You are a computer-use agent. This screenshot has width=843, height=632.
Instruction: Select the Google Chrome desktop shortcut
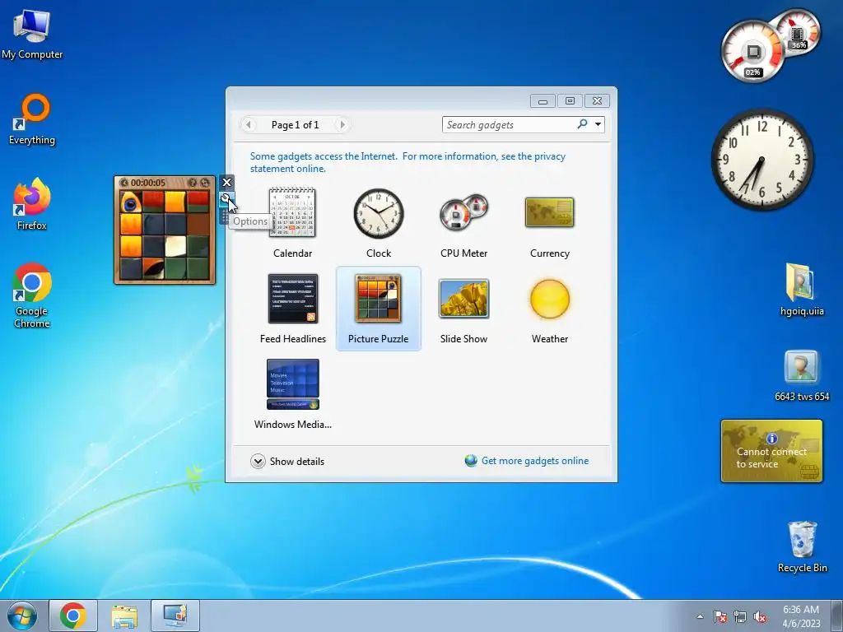click(x=32, y=295)
